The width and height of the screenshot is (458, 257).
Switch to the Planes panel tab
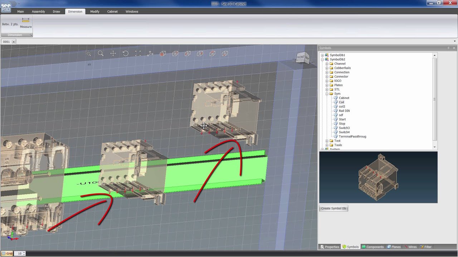click(394, 247)
